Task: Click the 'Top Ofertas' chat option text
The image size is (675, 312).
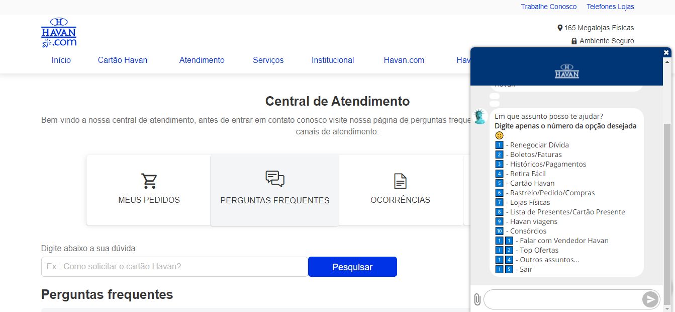Action: [539, 250]
